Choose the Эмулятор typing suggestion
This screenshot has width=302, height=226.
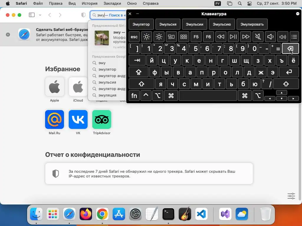(141, 24)
